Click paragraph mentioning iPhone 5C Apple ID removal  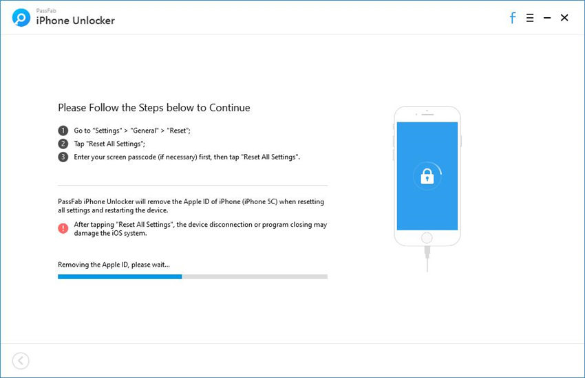coord(191,206)
